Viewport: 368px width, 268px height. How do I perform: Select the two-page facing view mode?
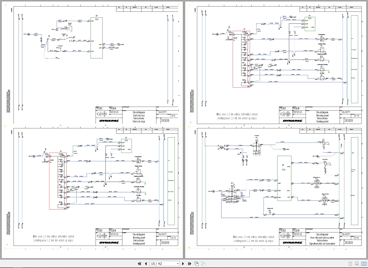pyautogui.click(x=364, y=264)
